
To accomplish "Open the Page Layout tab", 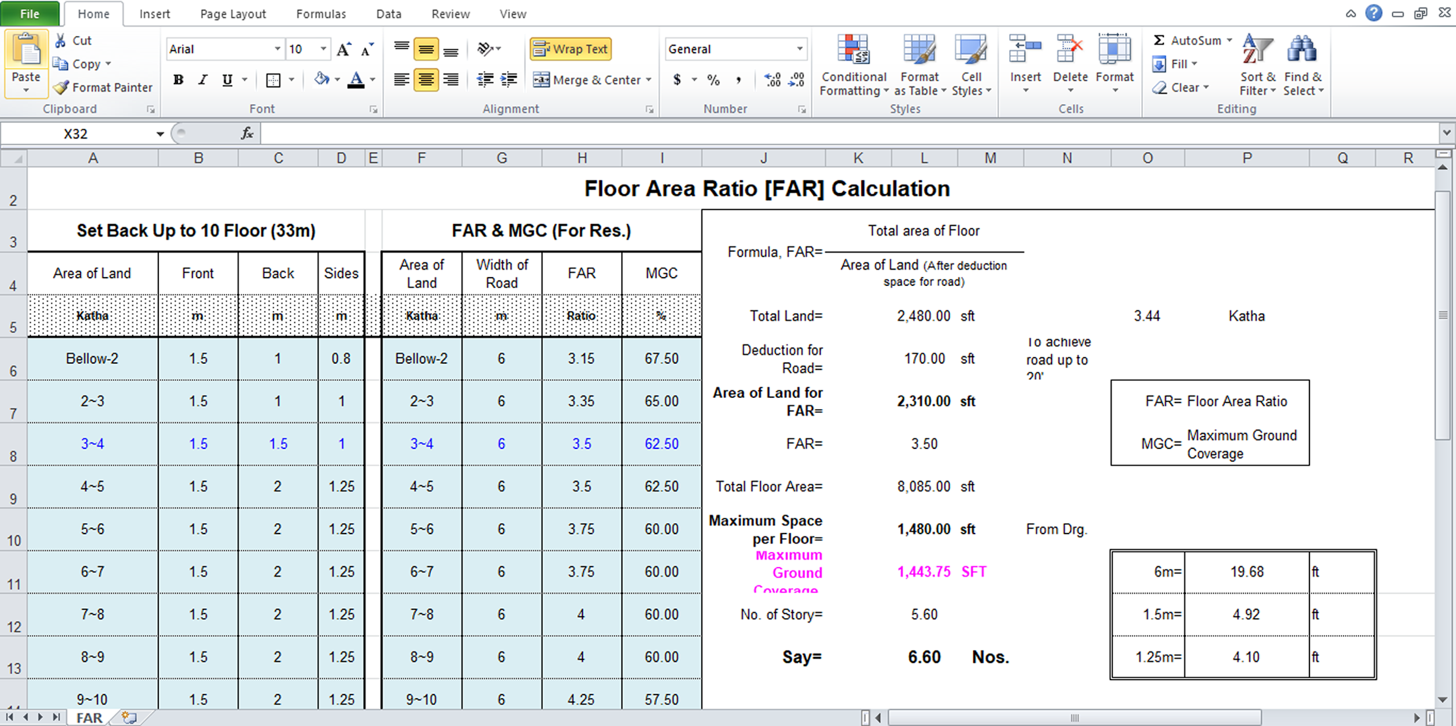I will coord(232,14).
